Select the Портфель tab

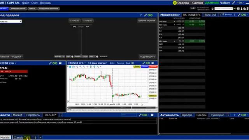(33, 115)
